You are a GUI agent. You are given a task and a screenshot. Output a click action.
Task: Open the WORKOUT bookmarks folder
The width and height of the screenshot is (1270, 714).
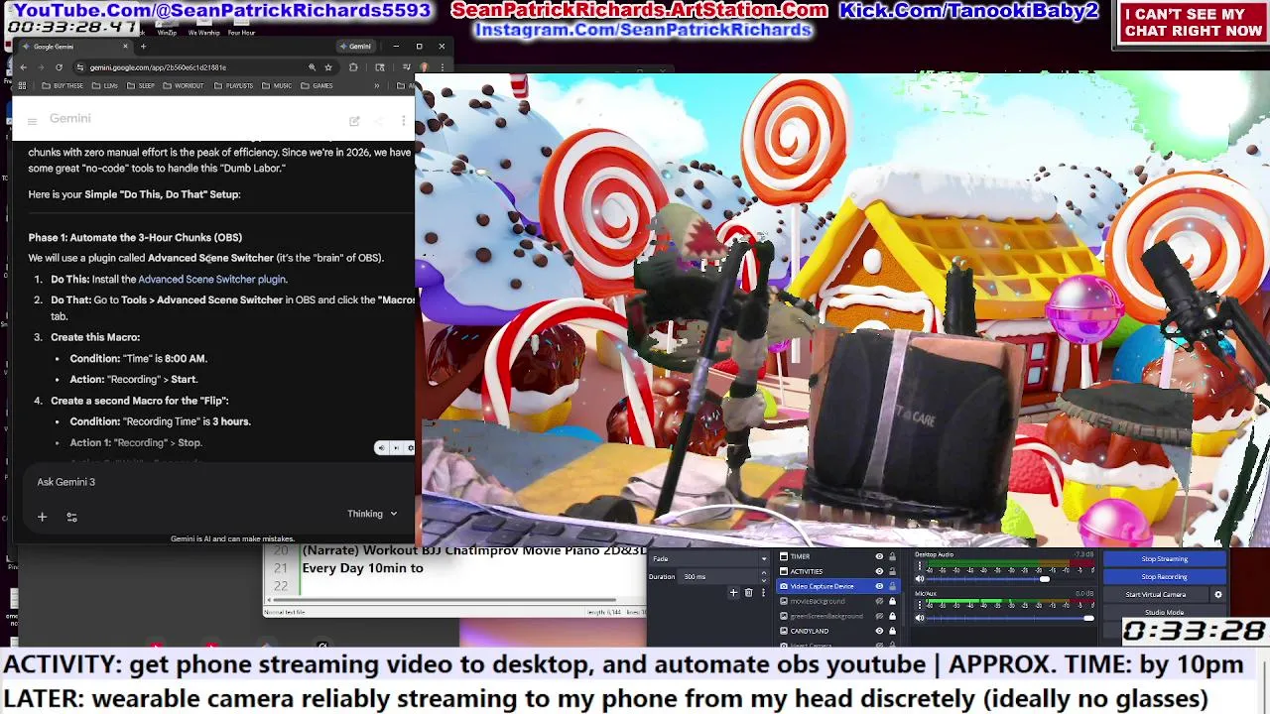point(183,85)
